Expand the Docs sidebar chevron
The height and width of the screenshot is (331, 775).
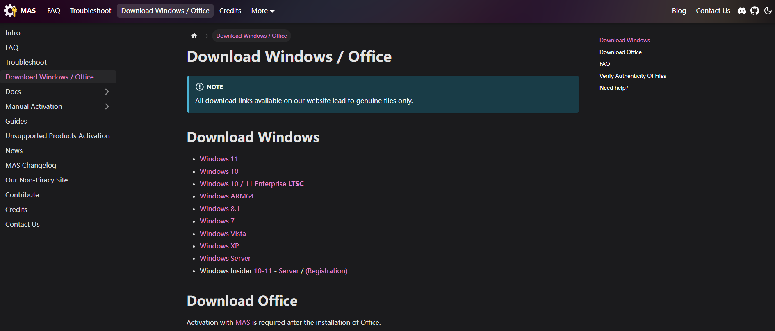tap(107, 92)
